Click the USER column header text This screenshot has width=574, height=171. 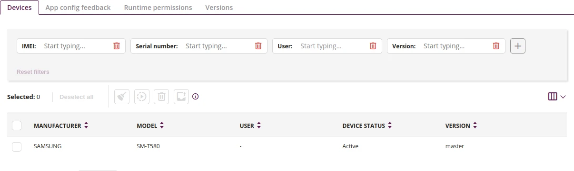[247, 126]
